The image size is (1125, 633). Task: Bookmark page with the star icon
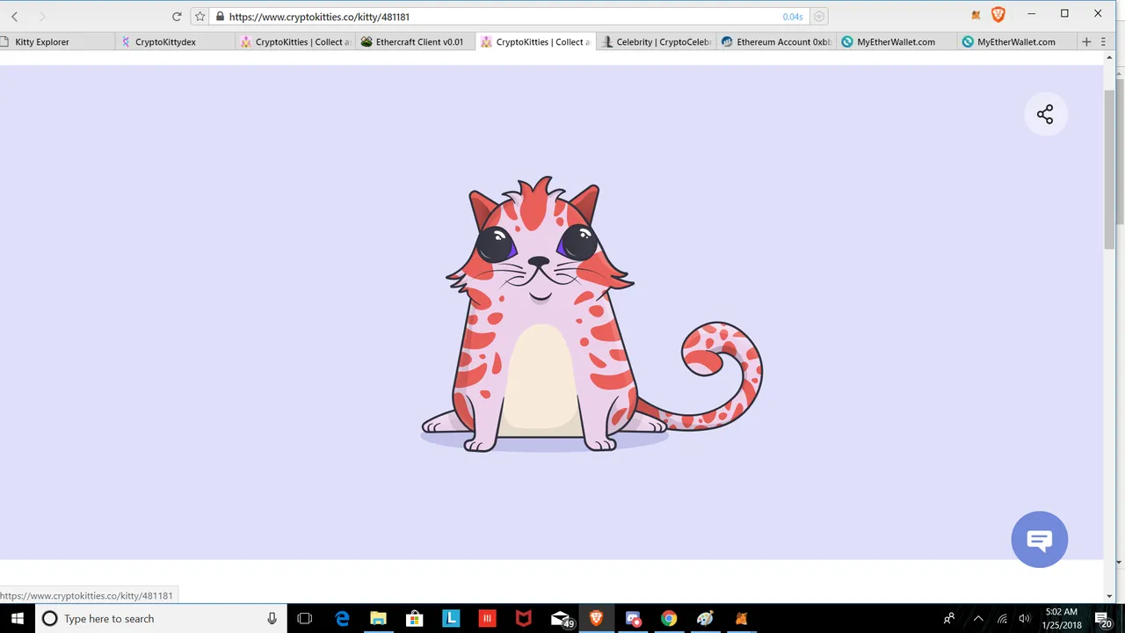tap(200, 17)
